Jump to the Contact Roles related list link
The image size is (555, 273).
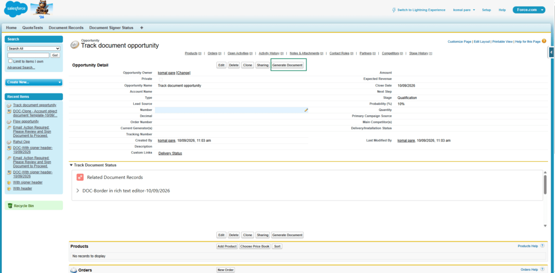point(341,54)
